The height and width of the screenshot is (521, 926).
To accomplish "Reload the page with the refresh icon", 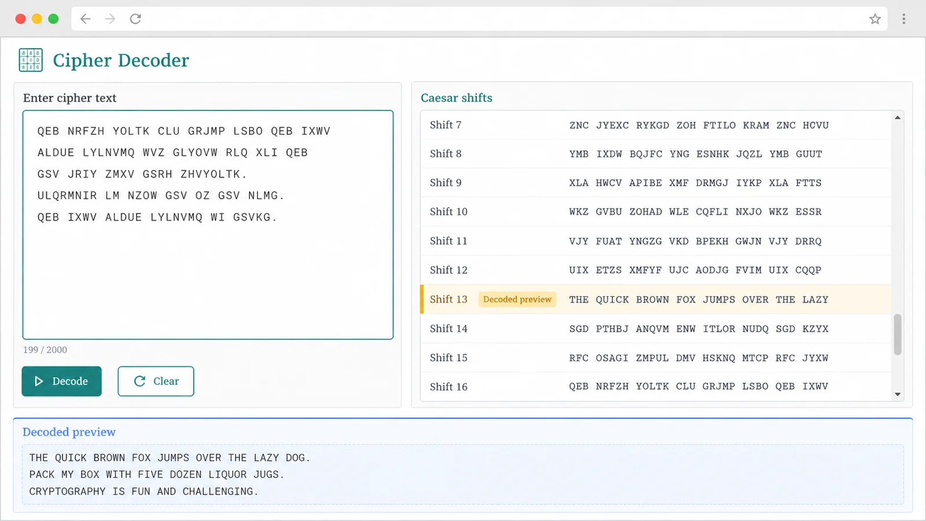I will pyautogui.click(x=135, y=19).
